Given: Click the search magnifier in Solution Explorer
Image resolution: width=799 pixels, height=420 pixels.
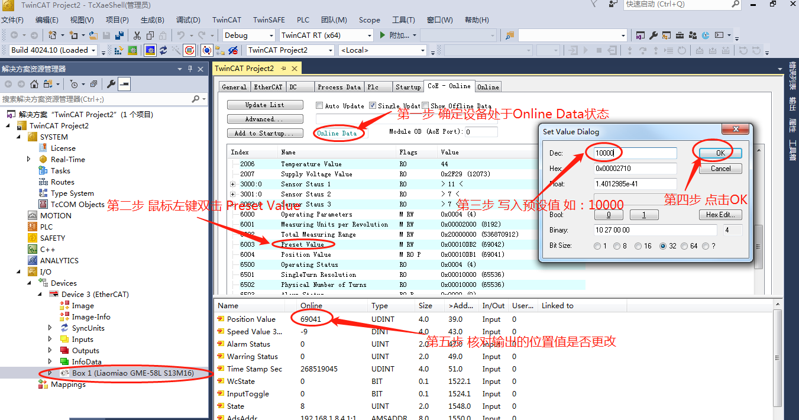Looking at the screenshot, I should point(196,99).
